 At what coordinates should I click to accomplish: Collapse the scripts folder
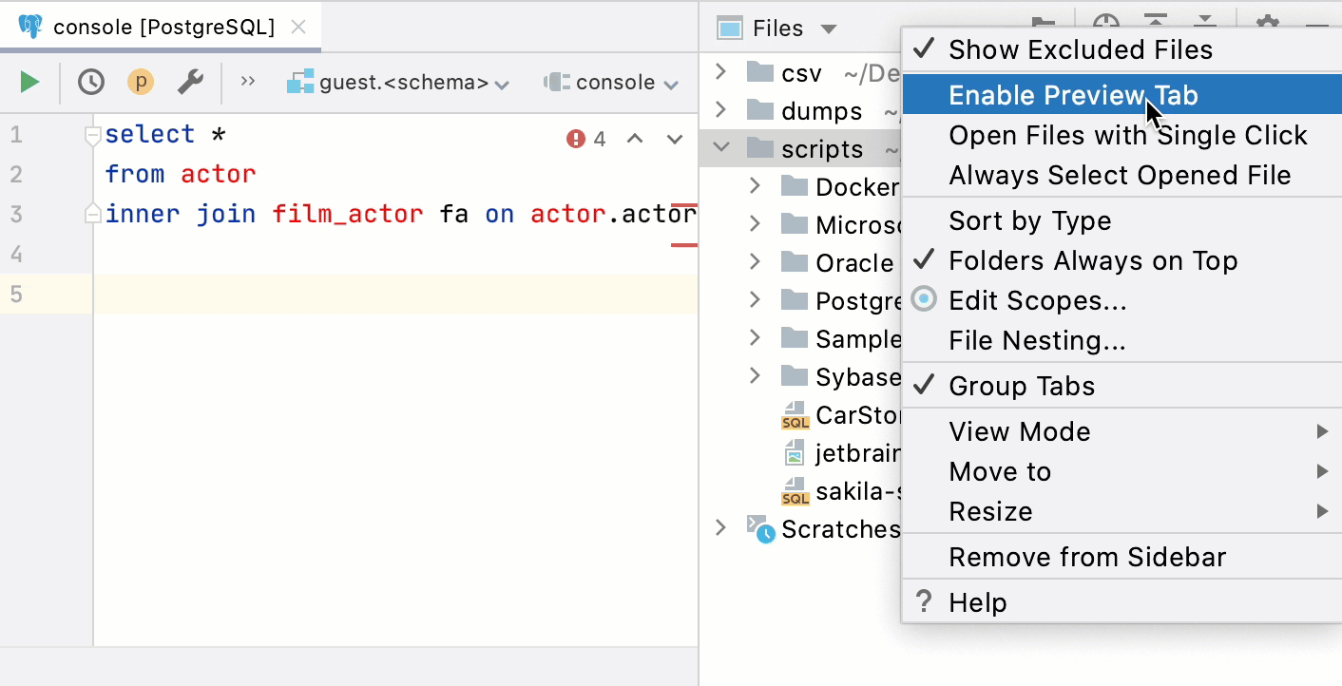tap(721, 148)
